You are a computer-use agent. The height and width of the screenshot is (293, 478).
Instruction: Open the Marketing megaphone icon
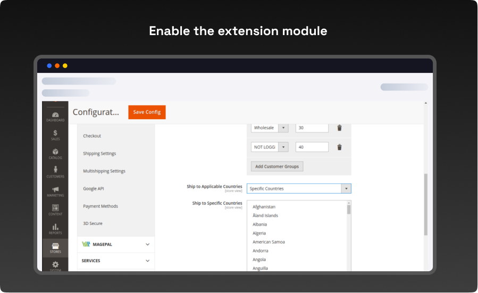55,190
